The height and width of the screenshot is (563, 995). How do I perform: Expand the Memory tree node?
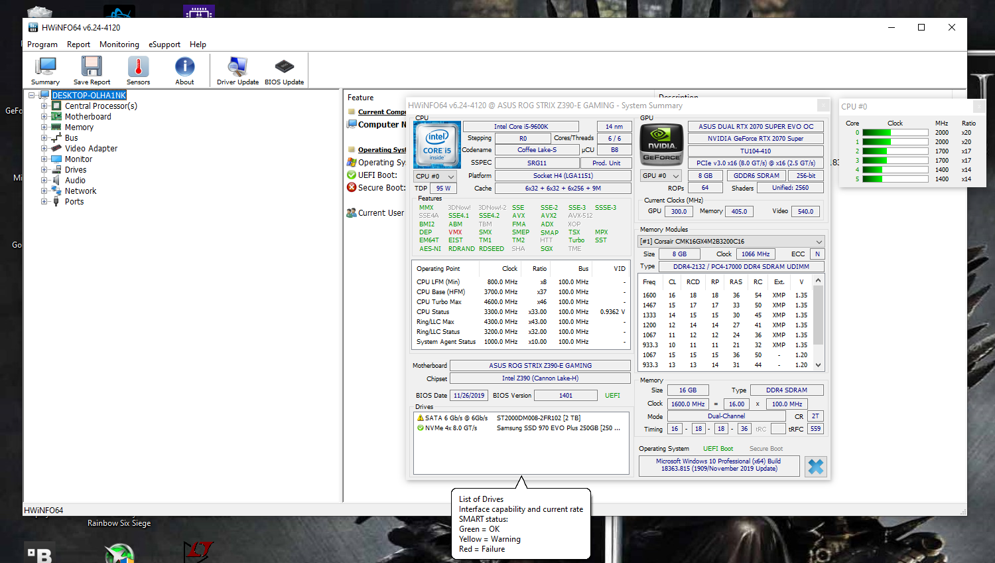pyautogui.click(x=44, y=127)
